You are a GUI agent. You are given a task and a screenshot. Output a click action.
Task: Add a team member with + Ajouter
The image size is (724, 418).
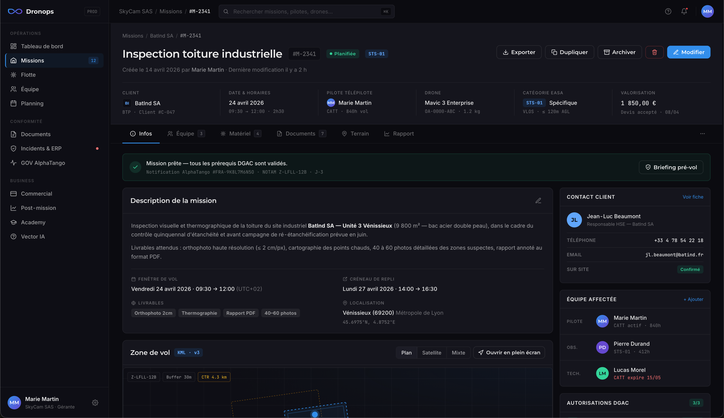(x=693, y=299)
